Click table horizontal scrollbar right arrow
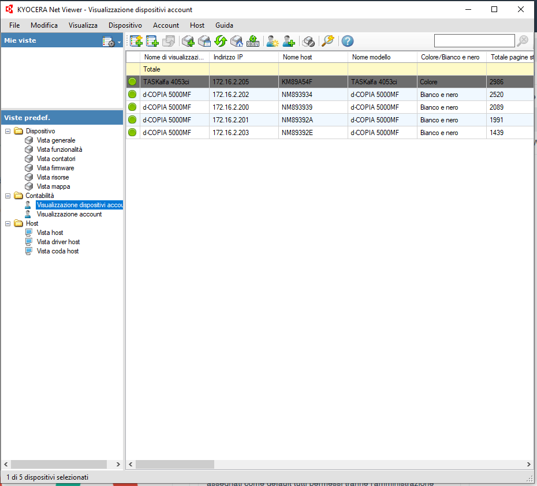537x486 pixels. pyautogui.click(x=529, y=465)
